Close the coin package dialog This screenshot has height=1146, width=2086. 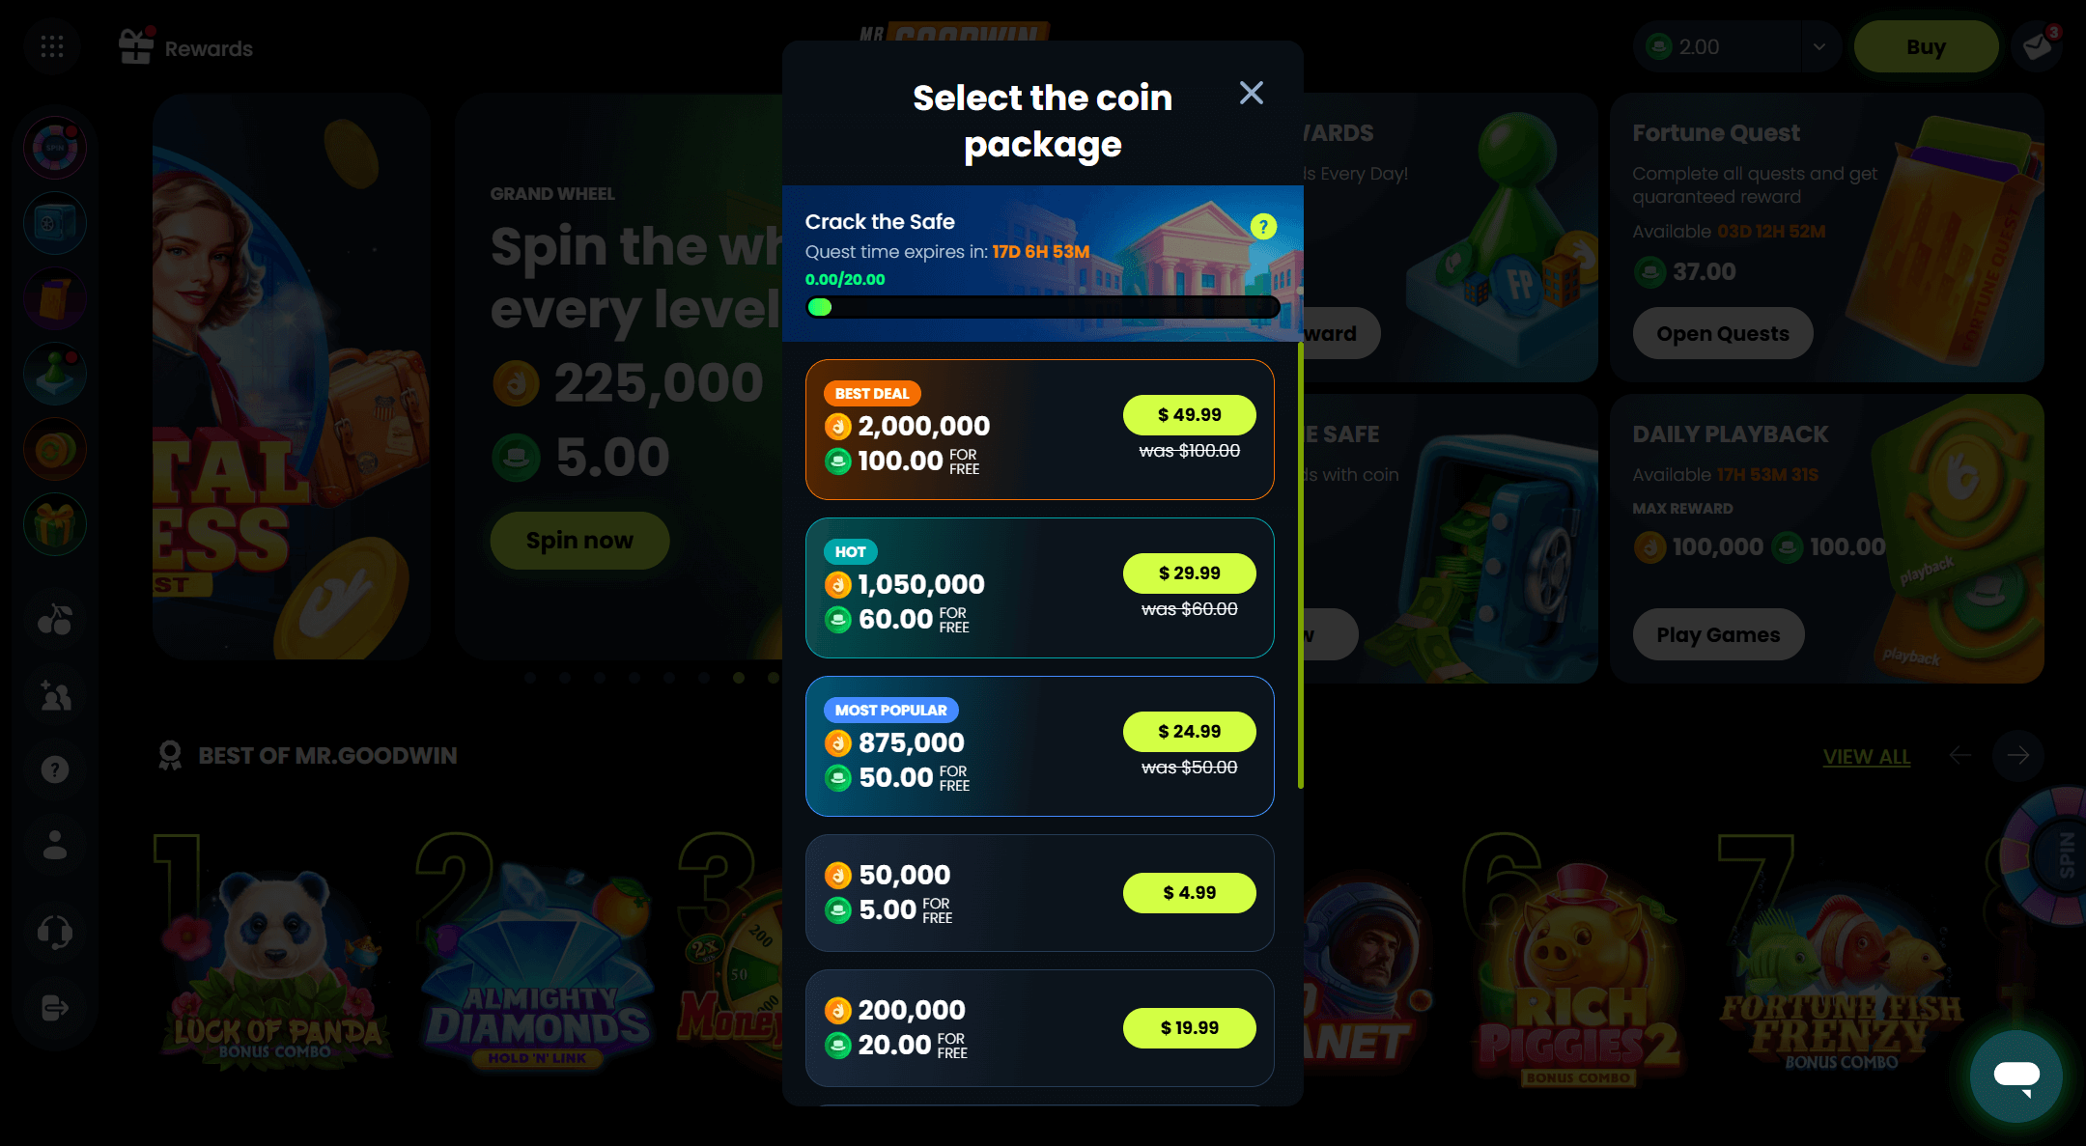coord(1252,93)
